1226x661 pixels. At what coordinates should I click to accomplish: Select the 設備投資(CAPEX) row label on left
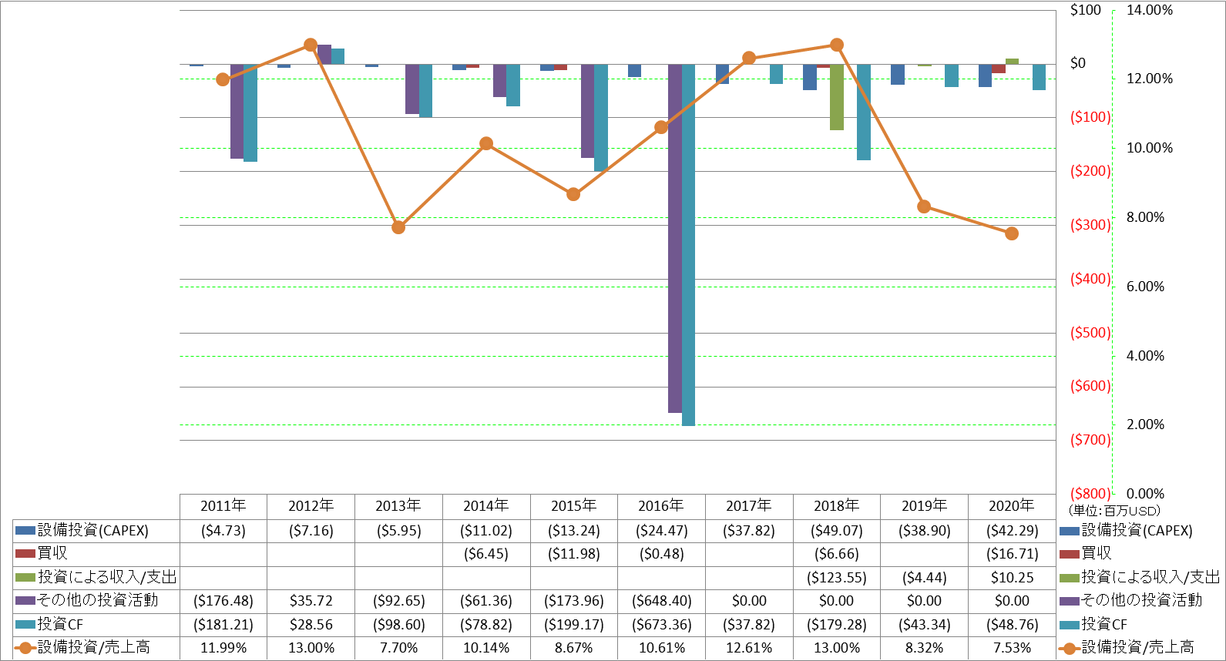click(x=93, y=531)
